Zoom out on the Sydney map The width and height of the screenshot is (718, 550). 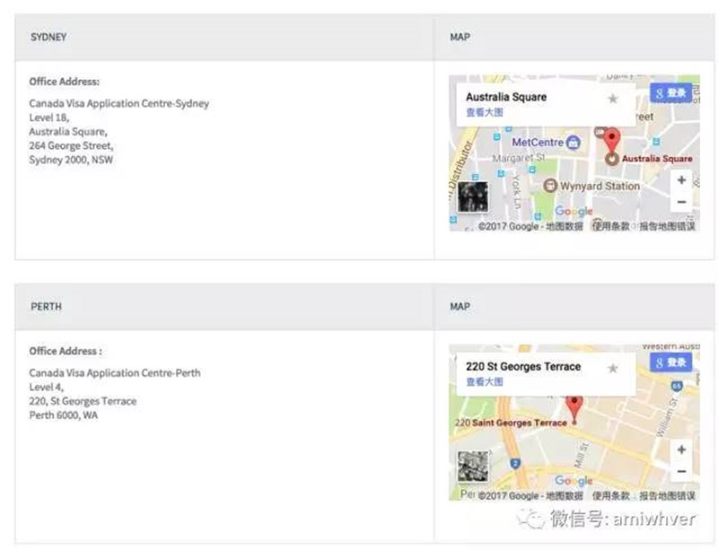click(x=681, y=202)
